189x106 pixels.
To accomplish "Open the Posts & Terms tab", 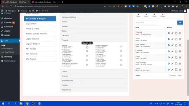I will point(40,29).
